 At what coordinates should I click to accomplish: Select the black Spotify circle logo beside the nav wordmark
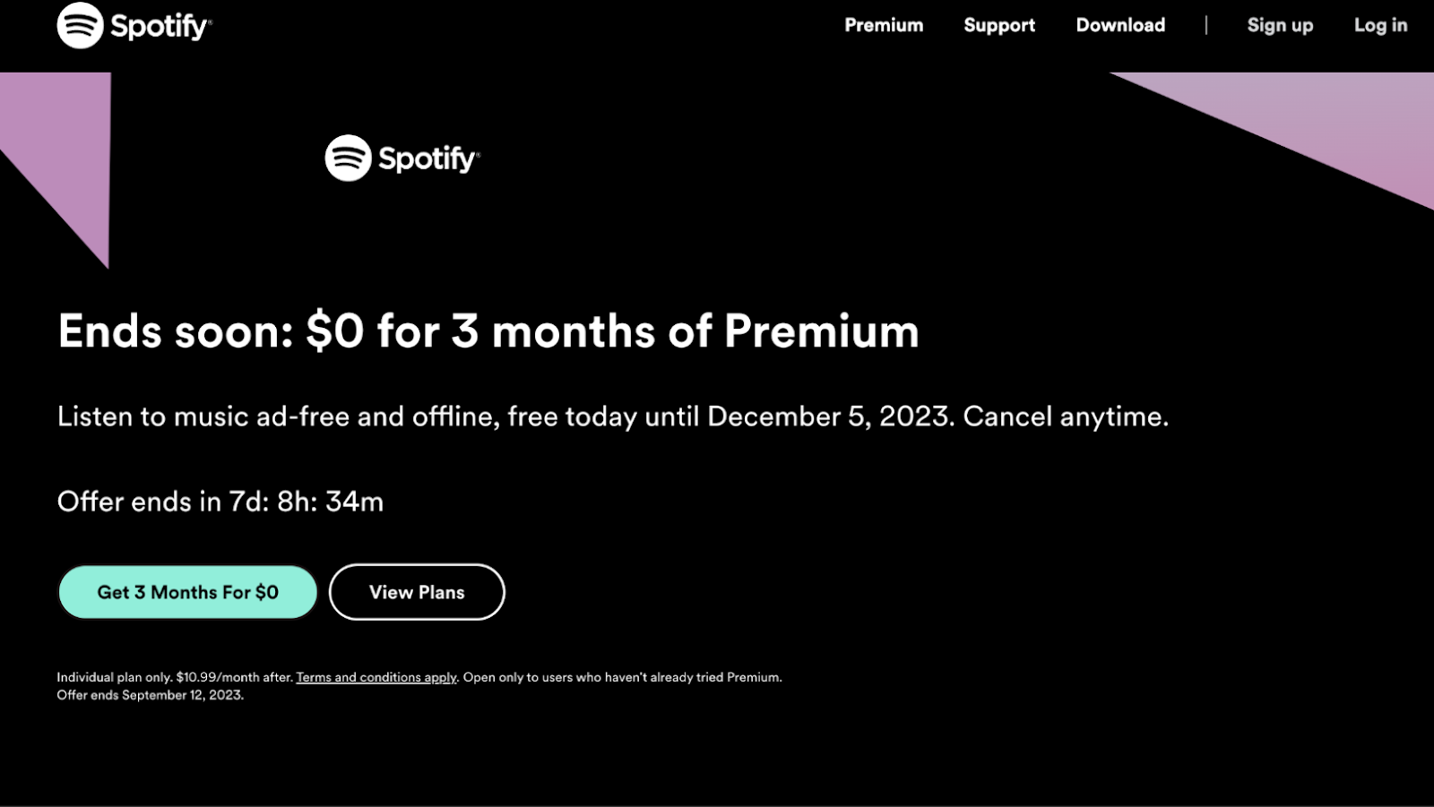coord(79,25)
